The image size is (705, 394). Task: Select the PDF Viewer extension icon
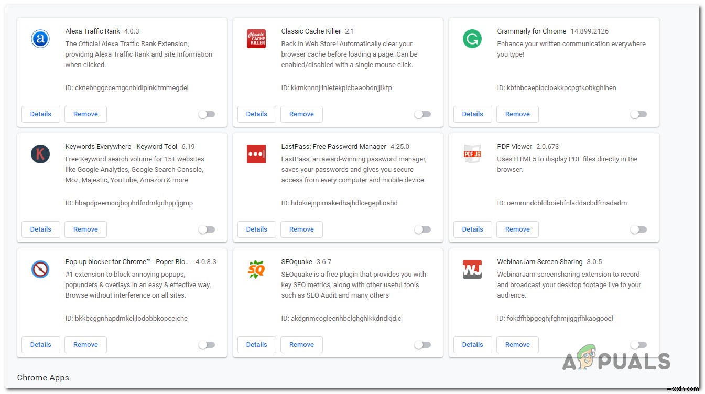pyautogui.click(x=472, y=154)
